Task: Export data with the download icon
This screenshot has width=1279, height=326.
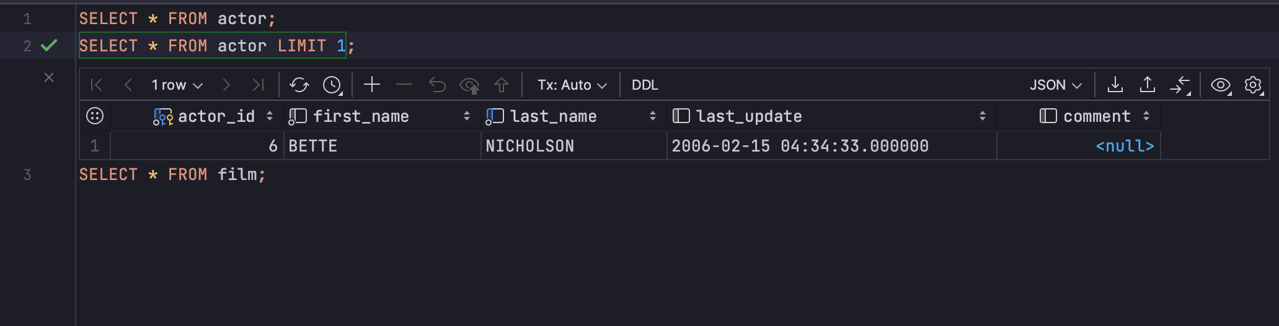Action: point(1115,85)
